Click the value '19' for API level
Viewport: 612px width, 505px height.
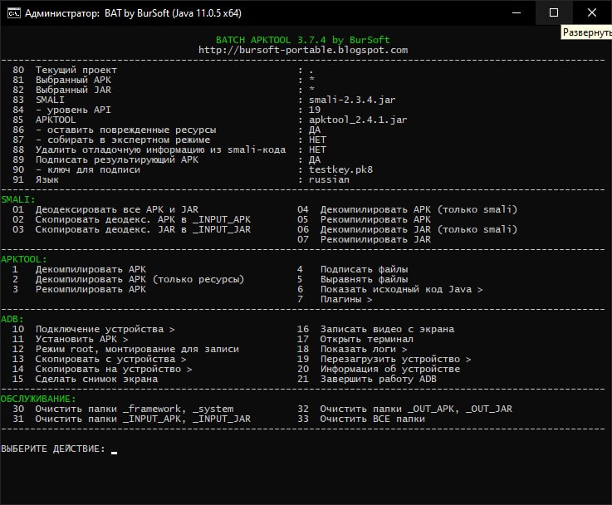pos(315,110)
